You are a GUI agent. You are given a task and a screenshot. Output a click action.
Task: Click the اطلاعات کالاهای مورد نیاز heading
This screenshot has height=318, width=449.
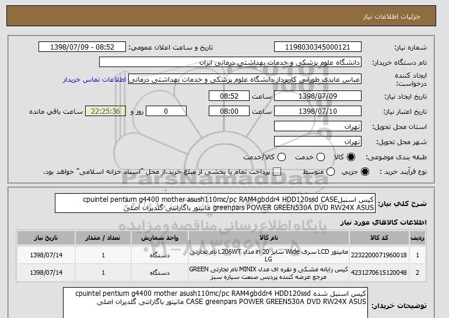point(383,222)
